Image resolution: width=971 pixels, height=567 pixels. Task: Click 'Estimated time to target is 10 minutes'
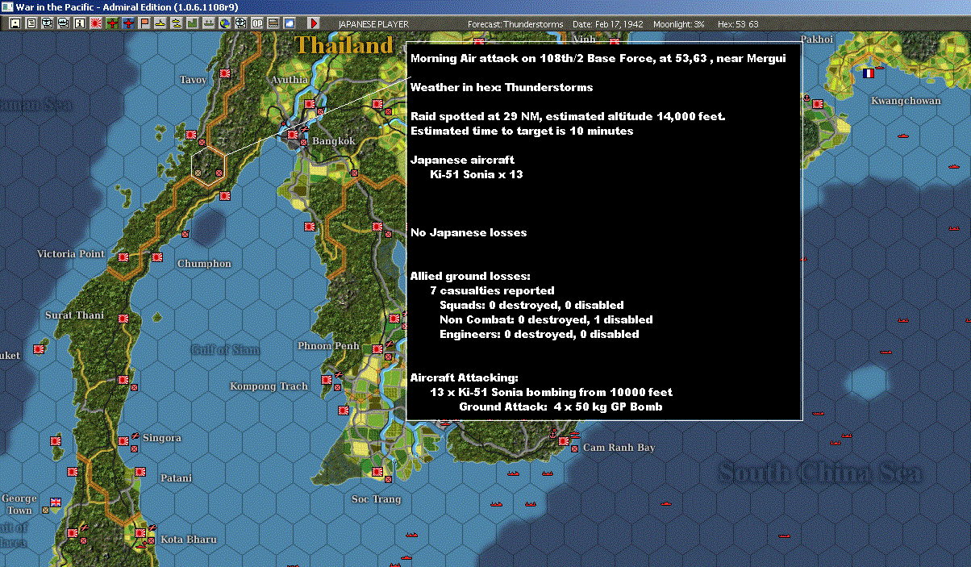click(522, 131)
